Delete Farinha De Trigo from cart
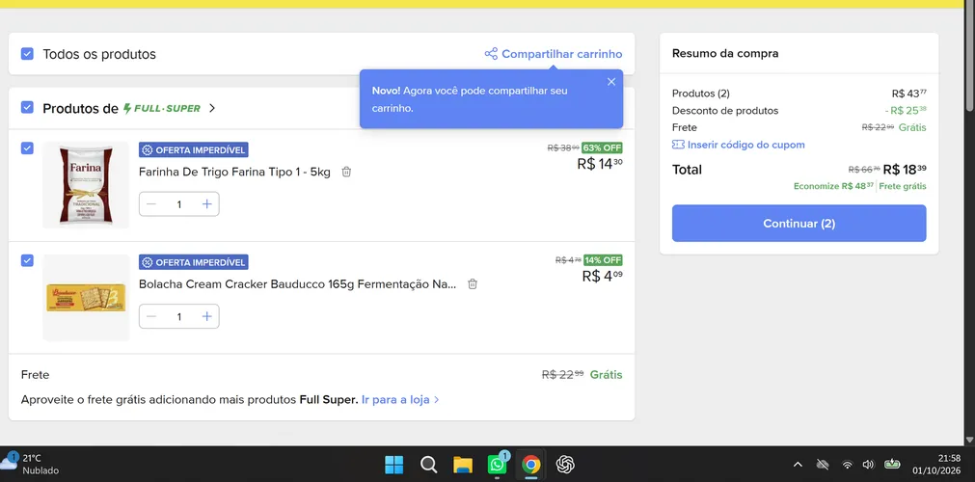Screen dimensions: 975x482 pyautogui.click(x=346, y=172)
